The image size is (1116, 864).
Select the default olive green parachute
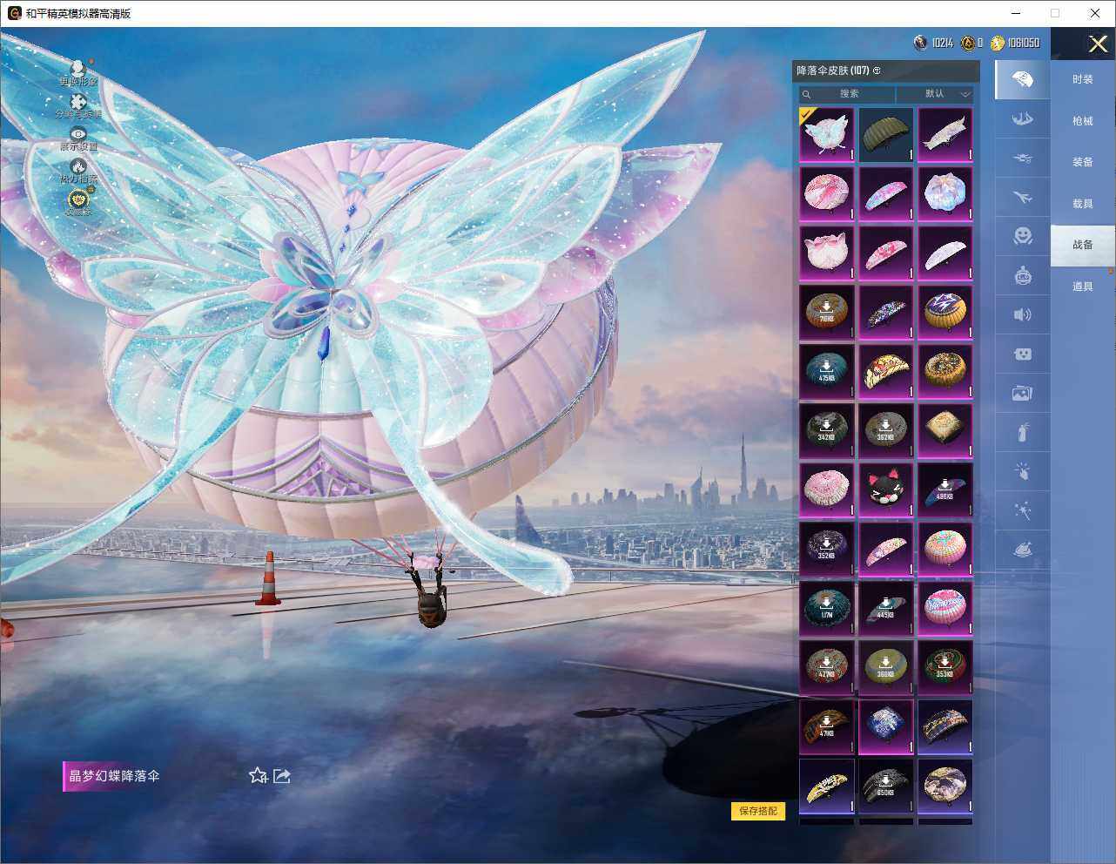[x=886, y=135]
